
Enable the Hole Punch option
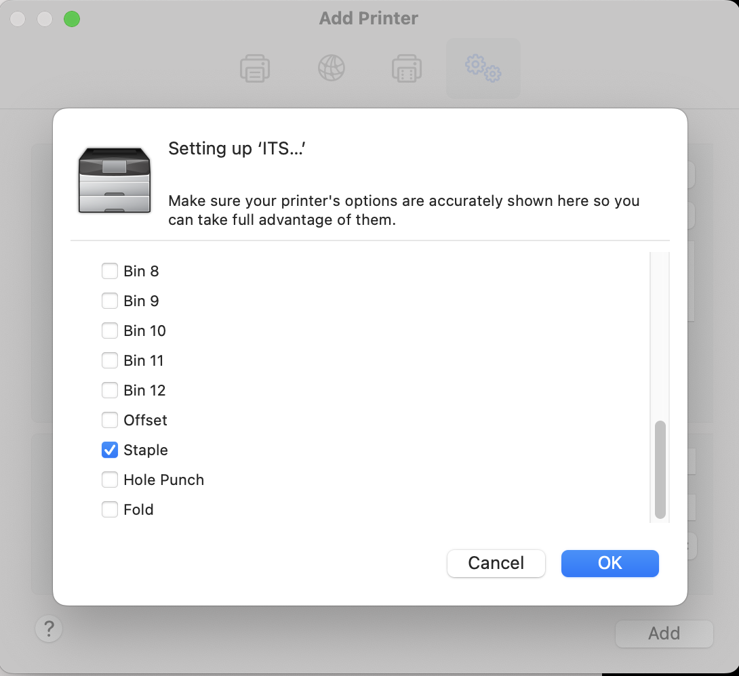(x=110, y=480)
